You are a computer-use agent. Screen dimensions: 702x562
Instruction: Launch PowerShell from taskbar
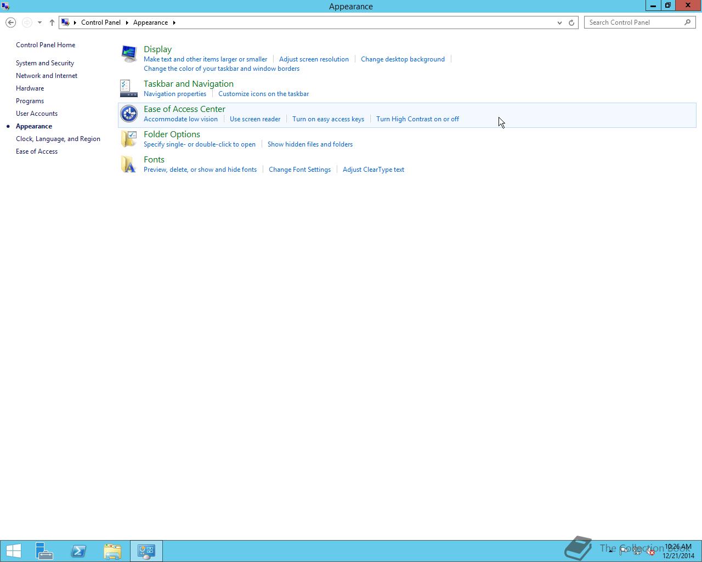tap(78, 551)
